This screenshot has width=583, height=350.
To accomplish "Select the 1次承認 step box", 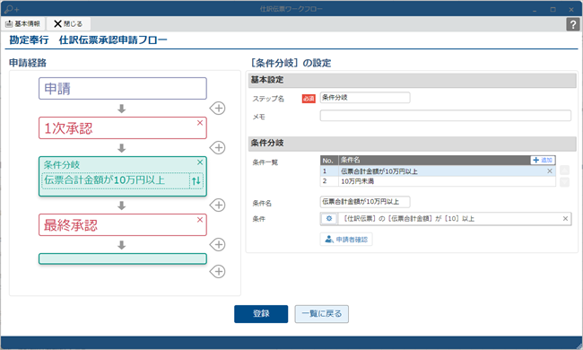I will (x=123, y=128).
